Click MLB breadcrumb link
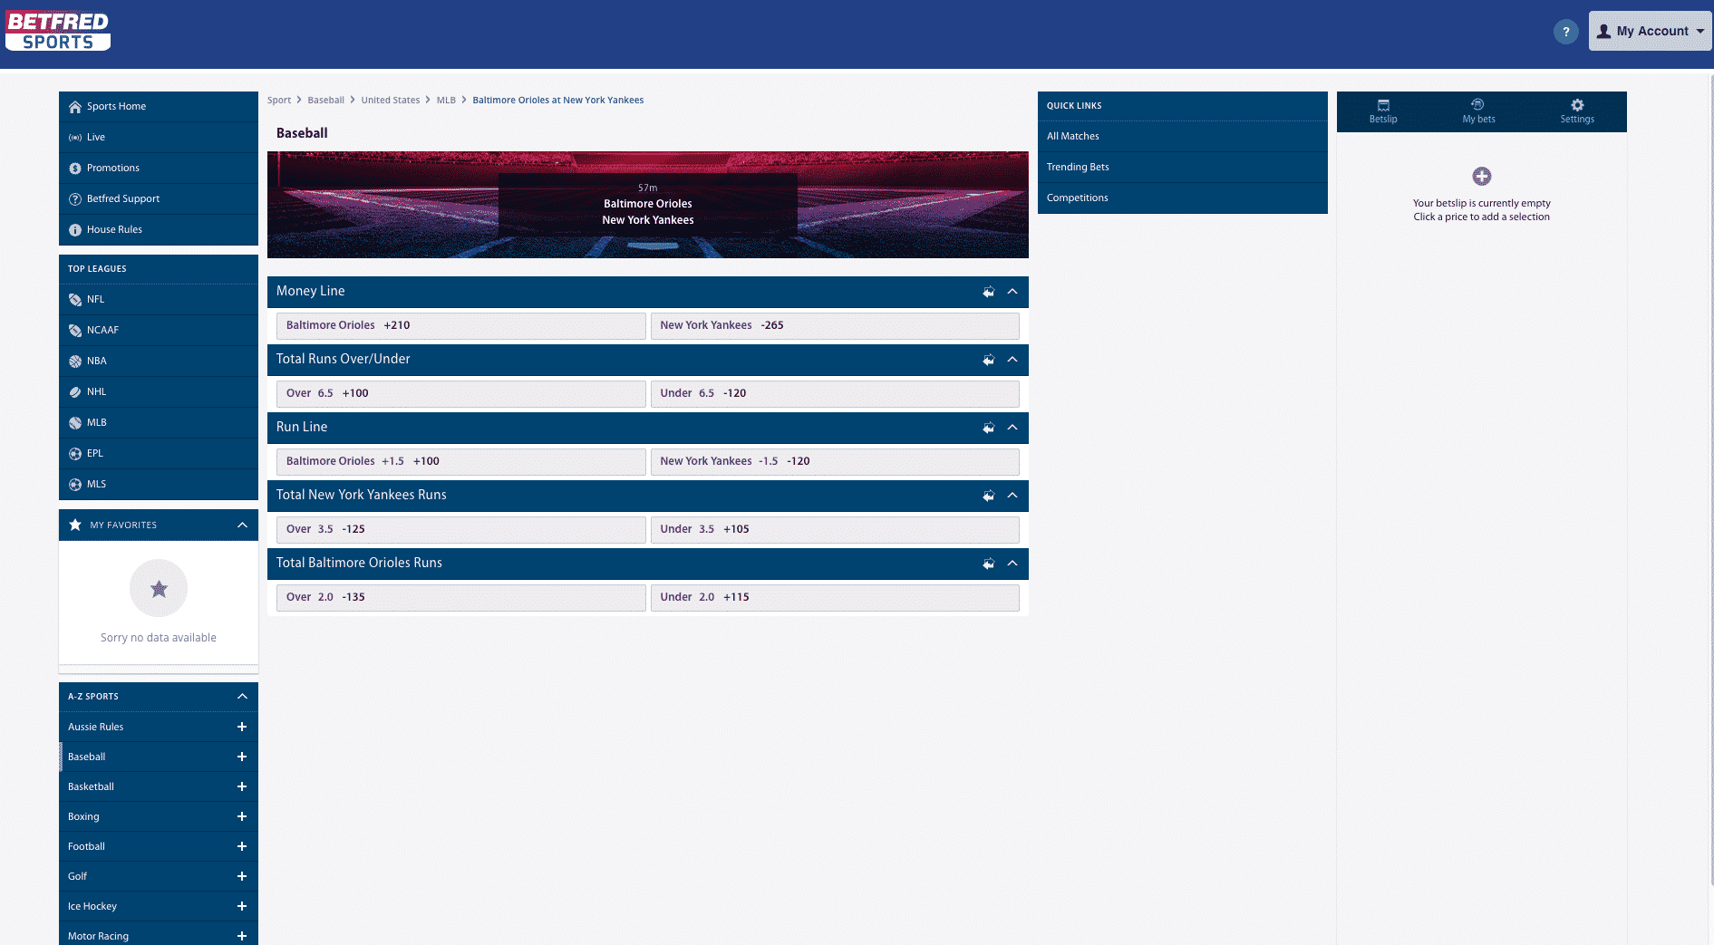Image resolution: width=1714 pixels, height=945 pixels. tap(446, 101)
